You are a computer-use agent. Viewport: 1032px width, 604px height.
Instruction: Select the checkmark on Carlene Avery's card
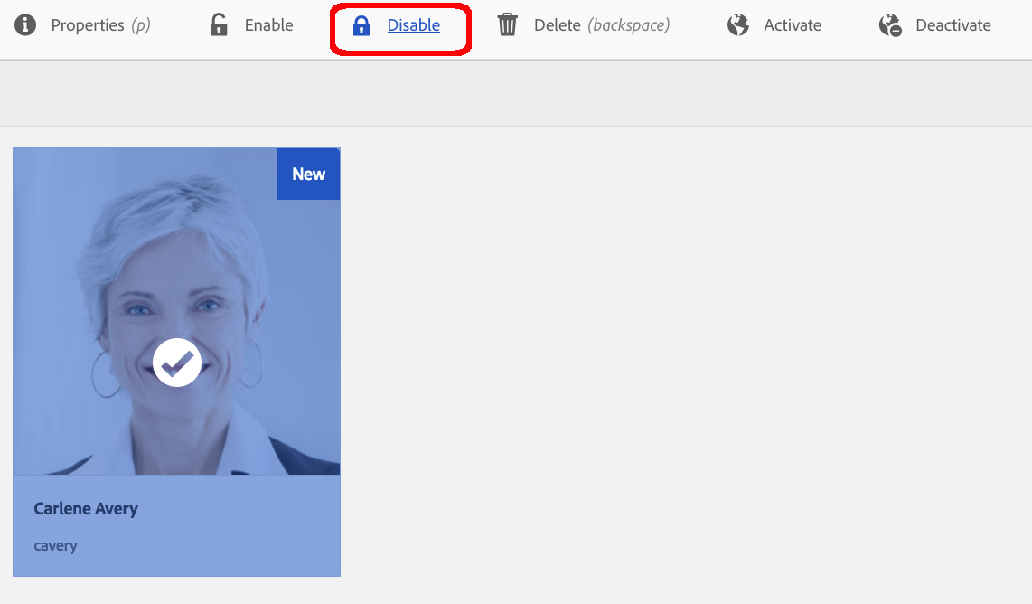tap(176, 363)
